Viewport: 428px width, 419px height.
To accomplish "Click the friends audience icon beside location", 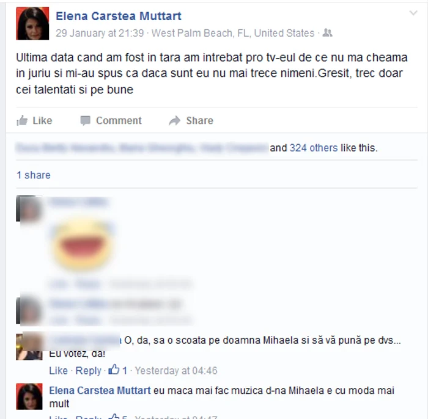I will [327, 33].
